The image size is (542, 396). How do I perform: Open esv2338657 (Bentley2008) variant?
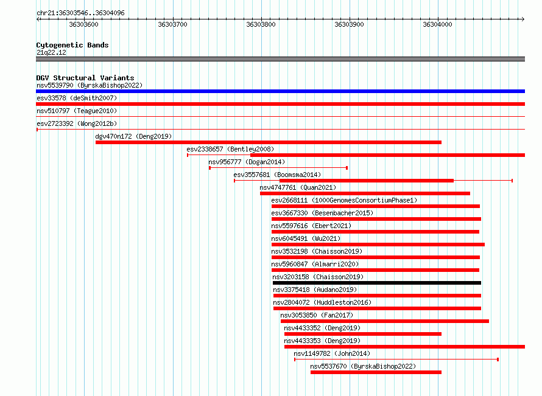(230, 149)
